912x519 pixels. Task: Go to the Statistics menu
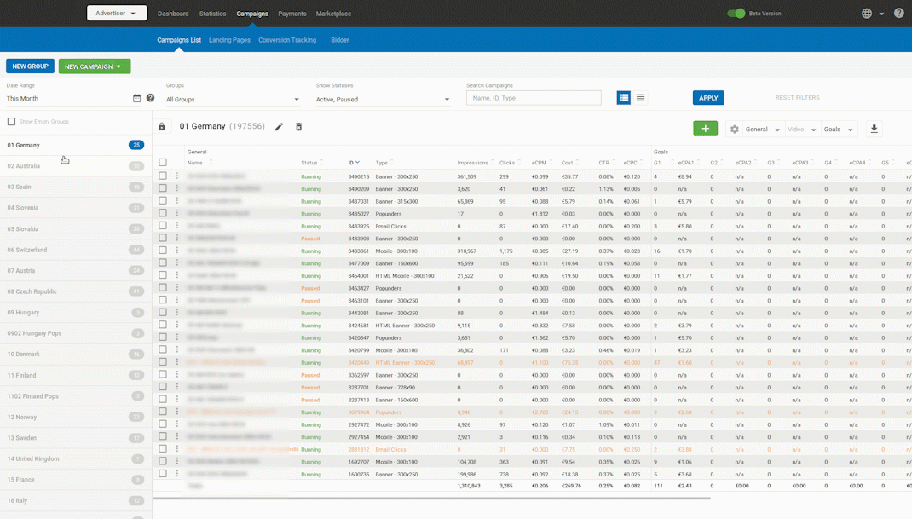pos(212,14)
